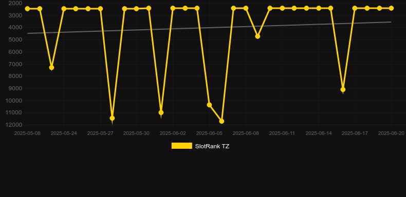406x197 pixels.
Task: Select the data point above the 2025-06-11 label
Action: [x=282, y=8]
